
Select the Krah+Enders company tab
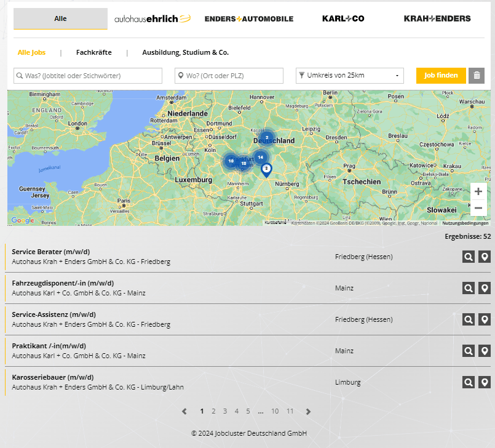click(x=437, y=18)
